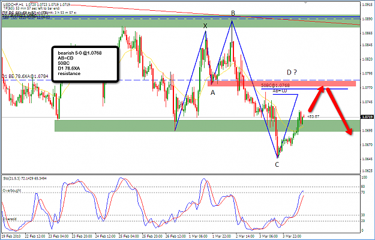Select the green resistance zone near 1.0890

coord(181,21)
